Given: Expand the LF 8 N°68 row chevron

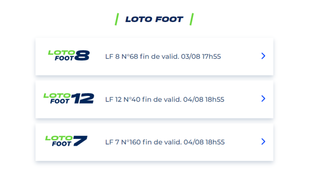Looking at the screenshot, I should pos(263,56).
